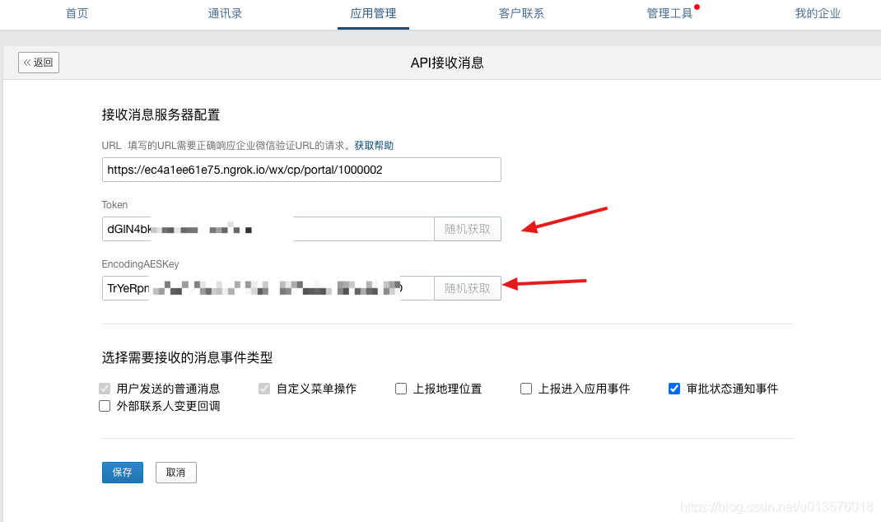Image resolution: width=881 pixels, height=522 pixels.
Task: Click the 取消 button
Action: [175, 472]
